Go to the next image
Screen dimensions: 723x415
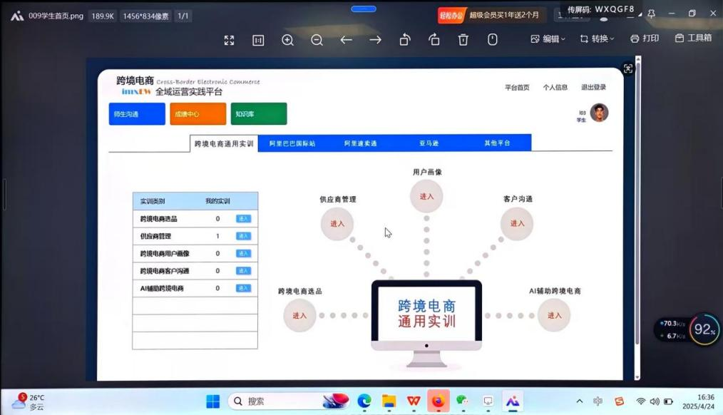pos(375,40)
